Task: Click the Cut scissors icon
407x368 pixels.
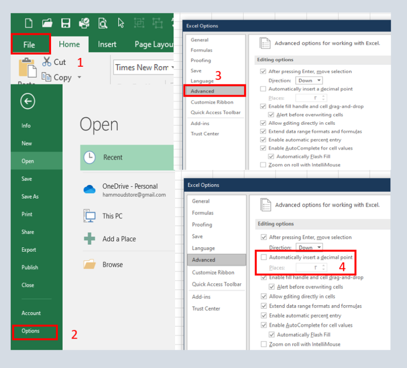Action: pos(47,62)
